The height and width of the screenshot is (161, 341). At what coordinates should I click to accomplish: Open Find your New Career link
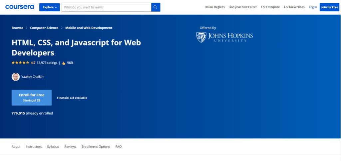pyautogui.click(x=242, y=7)
